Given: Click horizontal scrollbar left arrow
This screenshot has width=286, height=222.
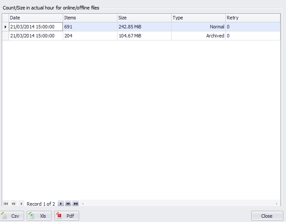Looking at the screenshot, I should point(83,203).
